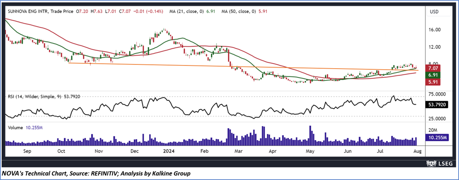Viewport: 459px width, 180px height.
Task: Click the 12.00 price axis label
Action: pos(434,47)
